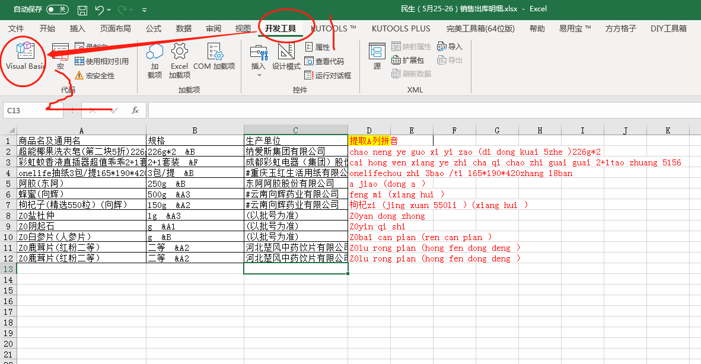701x364 pixels.
Task: Open the 易用宝 tab
Action: click(575, 28)
